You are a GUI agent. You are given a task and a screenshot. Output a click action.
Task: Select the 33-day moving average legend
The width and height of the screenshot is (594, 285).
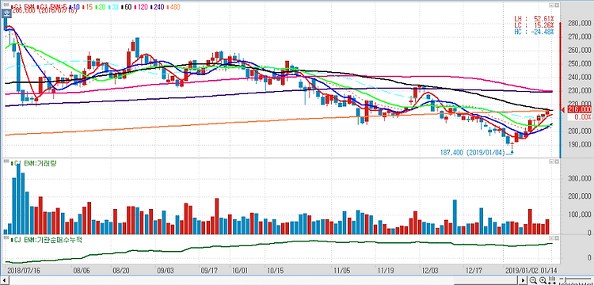click(113, 7)
